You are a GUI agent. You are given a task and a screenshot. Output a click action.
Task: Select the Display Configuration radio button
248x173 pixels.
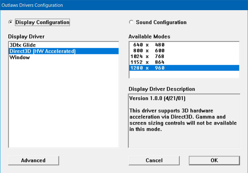click(x=11, y=22)
